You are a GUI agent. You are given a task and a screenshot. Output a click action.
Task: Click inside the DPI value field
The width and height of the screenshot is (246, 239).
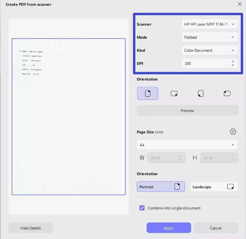204,63
